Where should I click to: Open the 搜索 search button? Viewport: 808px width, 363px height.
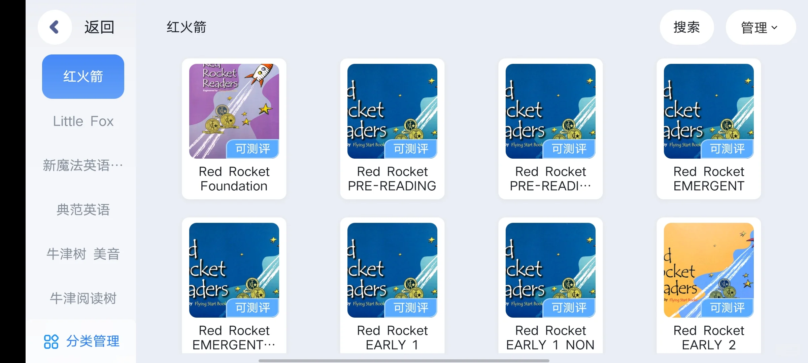click(x=686, y=27)
